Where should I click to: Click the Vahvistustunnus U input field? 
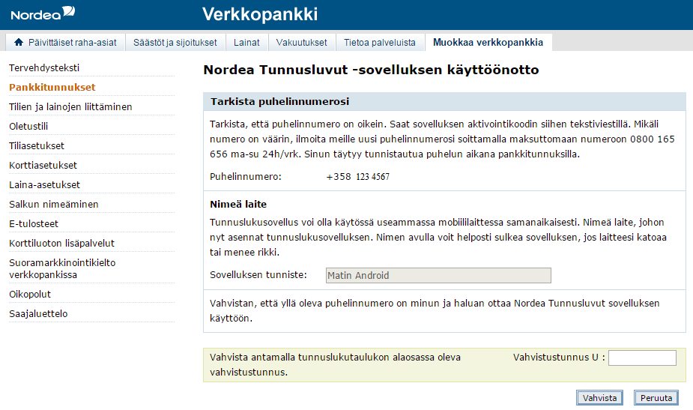642,358
